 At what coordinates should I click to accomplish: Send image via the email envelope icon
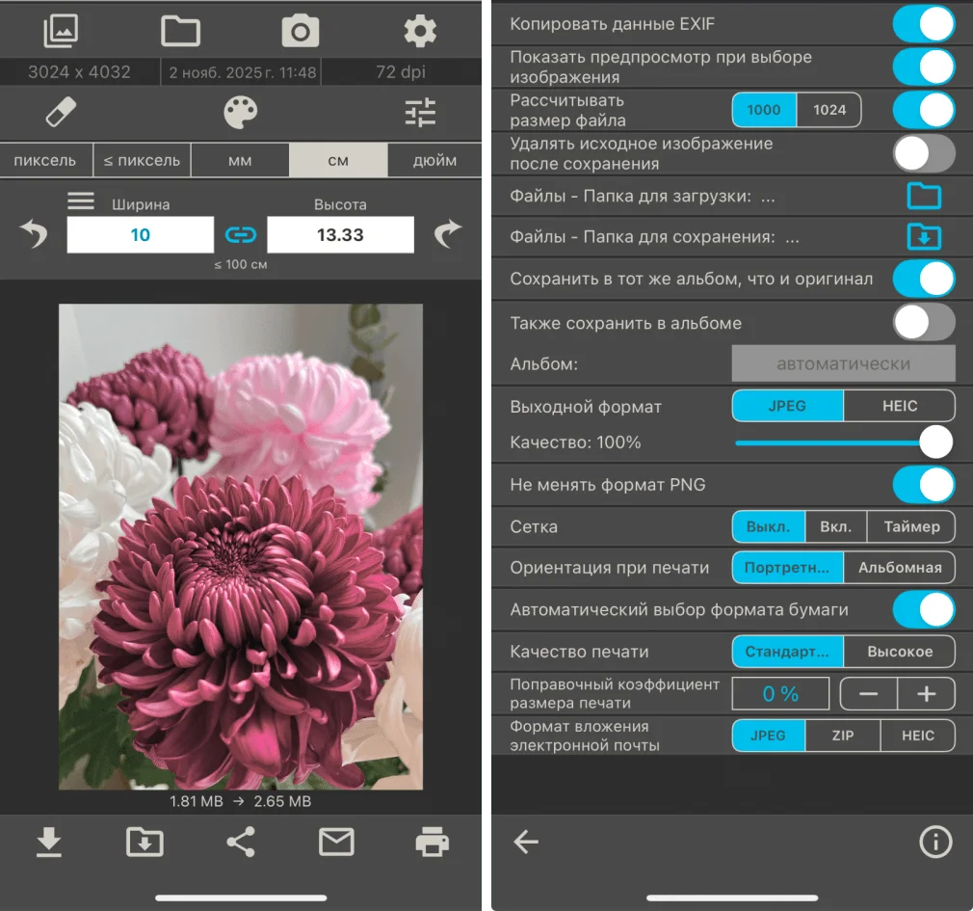pos(336,843)
